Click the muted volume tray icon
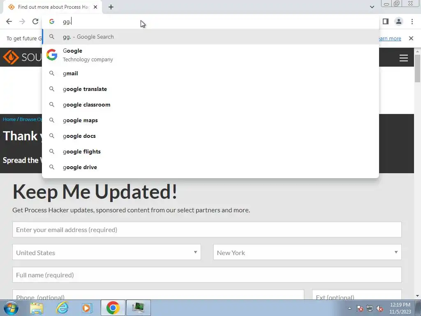The height and width of the screenshot is (316, 421). [x=379, y=308]
